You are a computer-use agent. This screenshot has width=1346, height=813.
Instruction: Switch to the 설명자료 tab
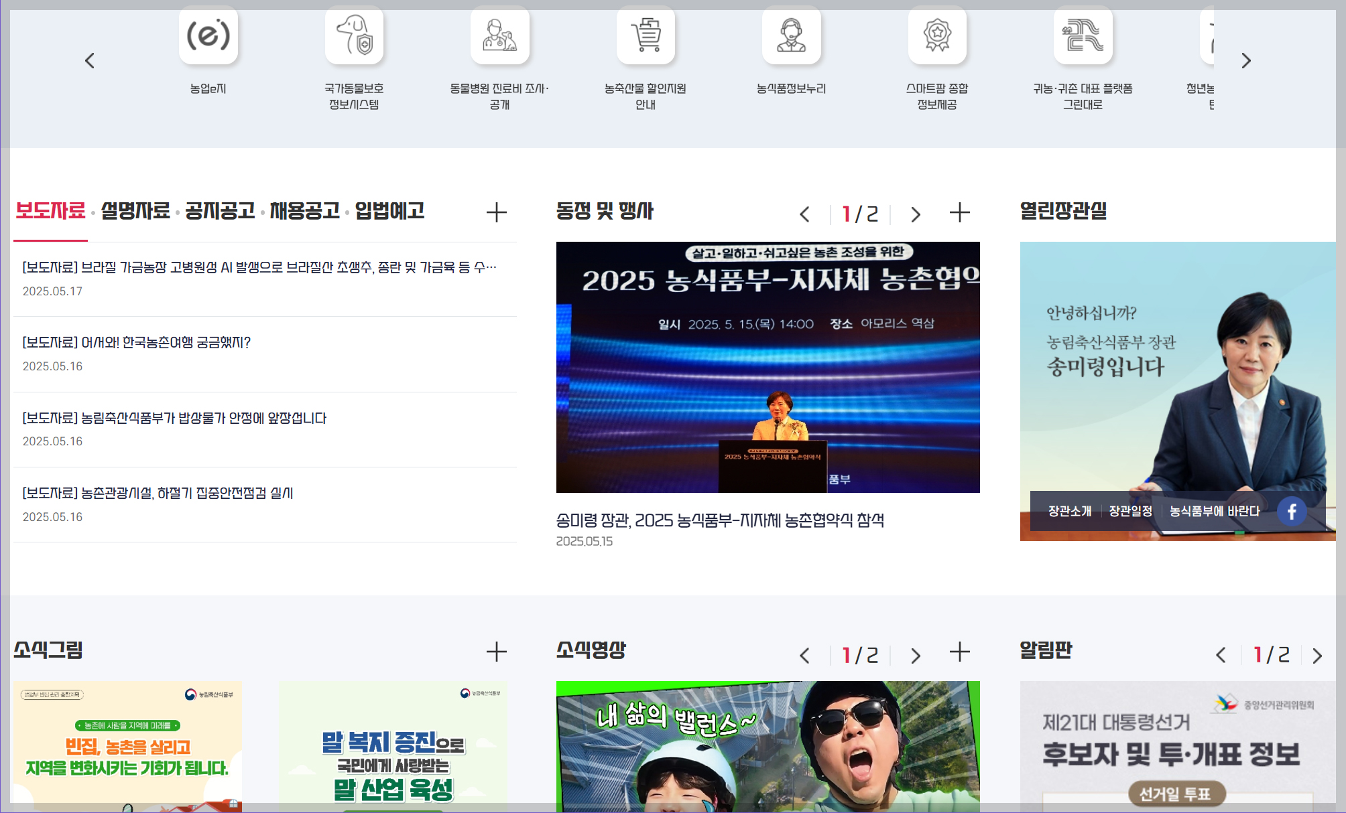click(x=135, y=211)
